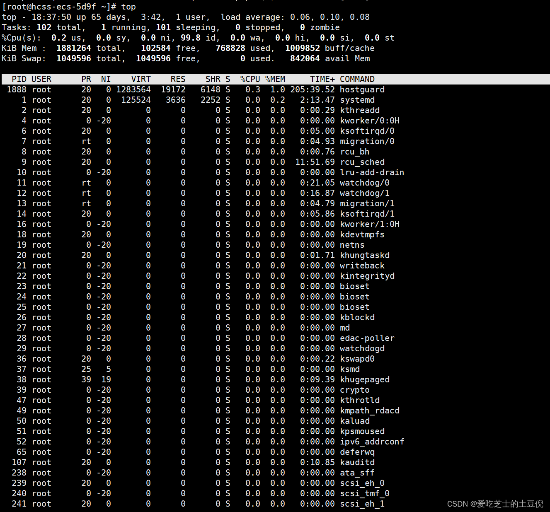
Task: Click the rcu_bh process name
Action: [x=355, y=152]
